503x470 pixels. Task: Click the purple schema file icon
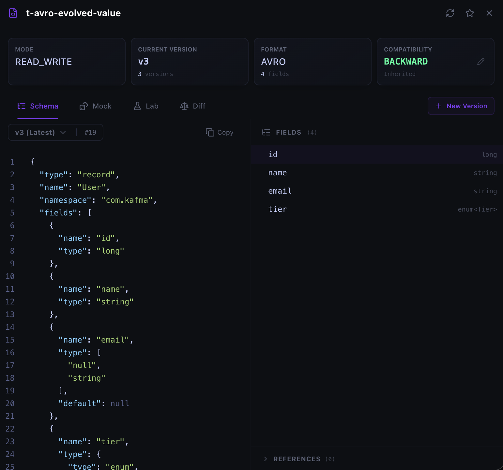pos(13,13)
